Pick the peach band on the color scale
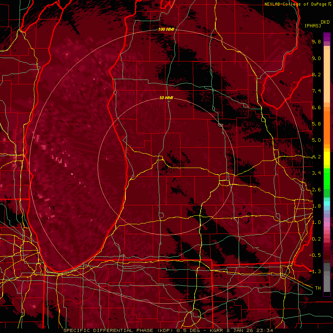The height and width of the screenshot is (333, 333). point(327,77)
